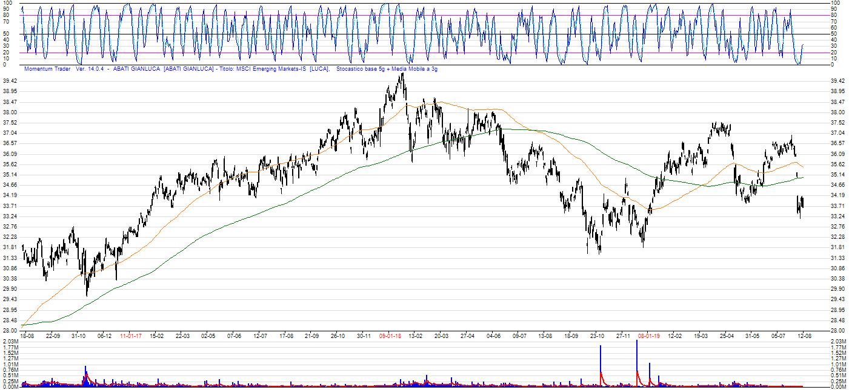The image size is (849, 390).
Task: Click the 39.42 price label on the right axis
Action: pos(837,81)
